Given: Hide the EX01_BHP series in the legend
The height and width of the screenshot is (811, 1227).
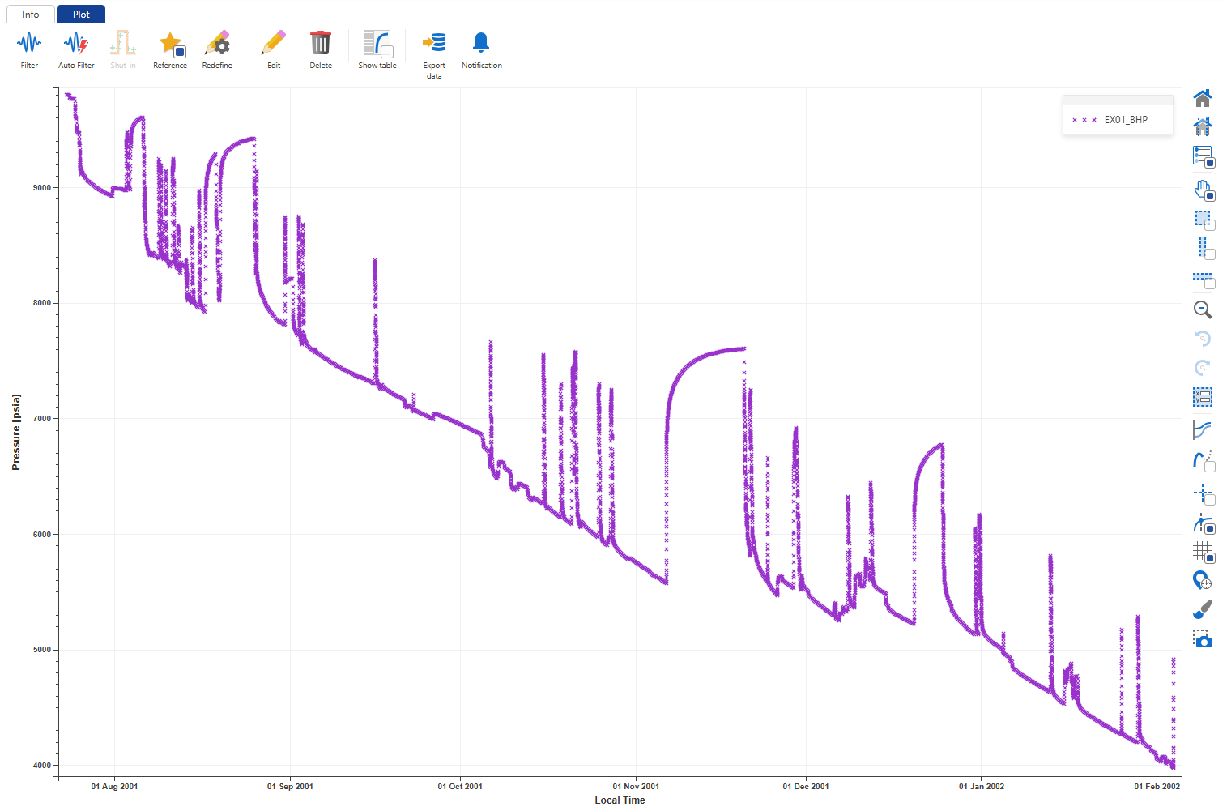Looking at the screenshot, I should coord(1126,119).
